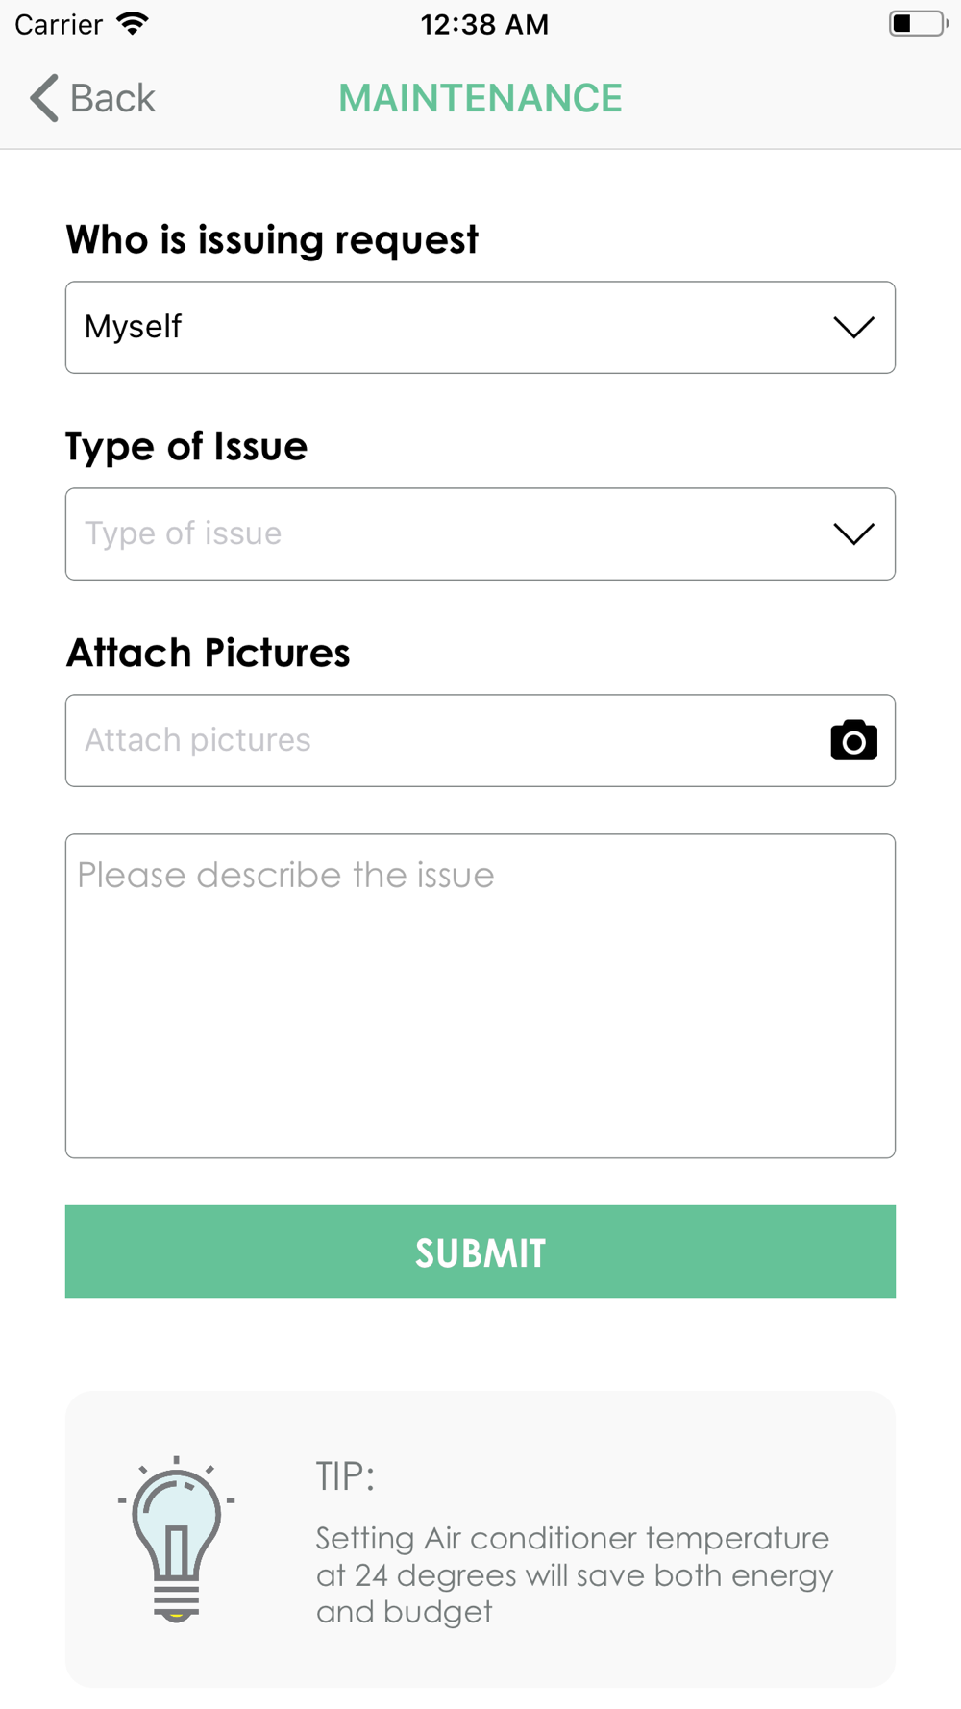Image resolution: width=961 pixels, height=1709 pixels.
Task: Go Back to previous screen
Action: click(x=92, y=98)
